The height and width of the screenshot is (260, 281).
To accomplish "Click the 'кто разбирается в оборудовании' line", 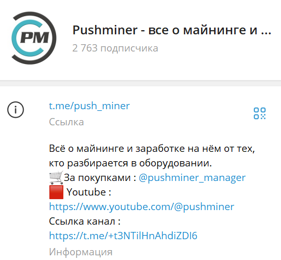I will [130, 163].
